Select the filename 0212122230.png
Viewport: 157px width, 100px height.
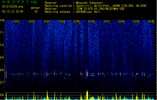pyautogui.click(x=13, y=6)
